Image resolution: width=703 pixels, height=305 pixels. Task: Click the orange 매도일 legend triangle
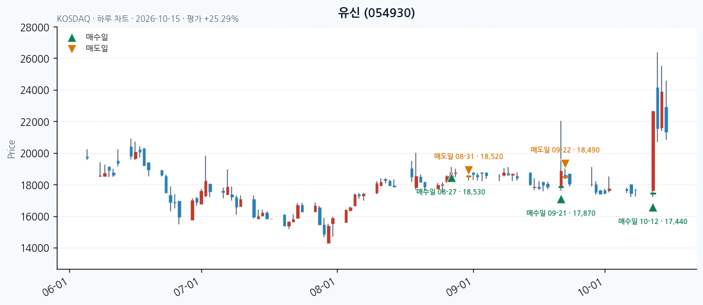click(72, 48)
